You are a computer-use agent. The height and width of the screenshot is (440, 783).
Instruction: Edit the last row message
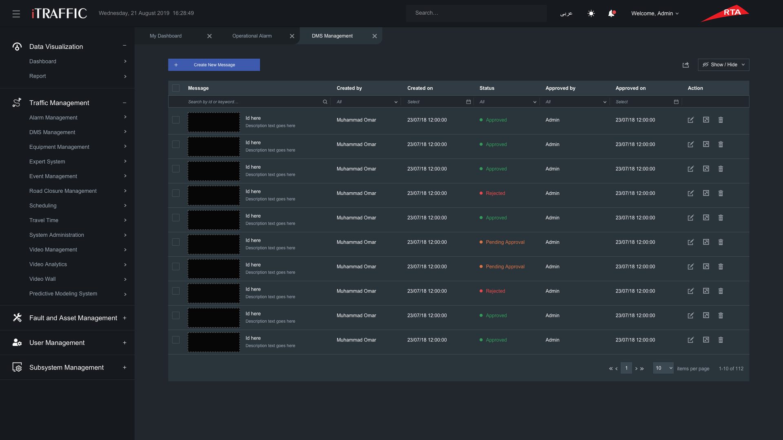[x=690, y=340]
